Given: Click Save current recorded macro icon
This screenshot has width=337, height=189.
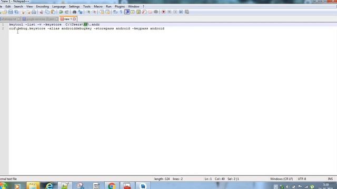Looking at the screenshot, I should 187,12.
